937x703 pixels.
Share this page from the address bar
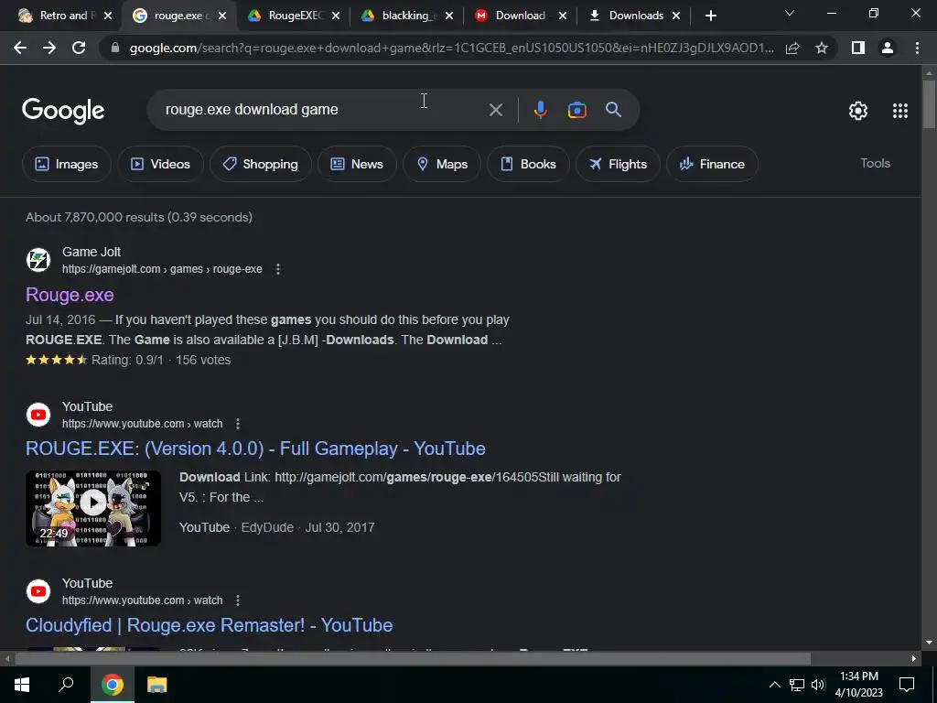[792, 48]
